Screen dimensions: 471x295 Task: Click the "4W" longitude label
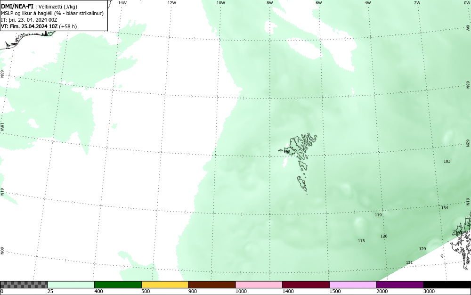click(x=368, y=3)
